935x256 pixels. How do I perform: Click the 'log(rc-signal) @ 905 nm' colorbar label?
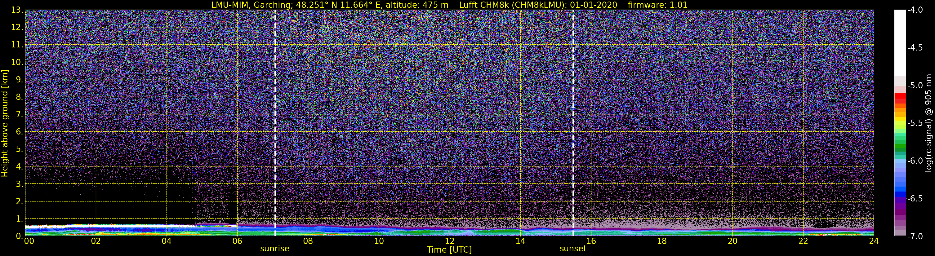click(x=928, y=123)
